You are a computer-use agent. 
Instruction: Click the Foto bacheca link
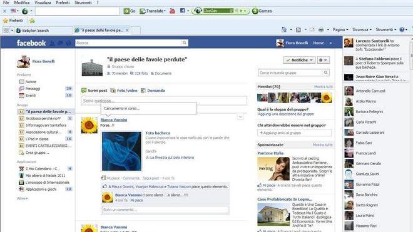coord(158,133)
